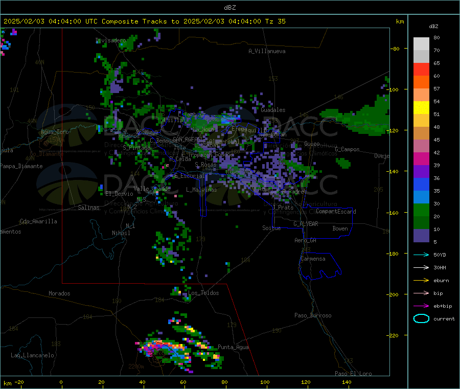Screen dimensions: 460x389
Task: Click the Cda_Amarilla map label
Action: click(x=38, y=221)
